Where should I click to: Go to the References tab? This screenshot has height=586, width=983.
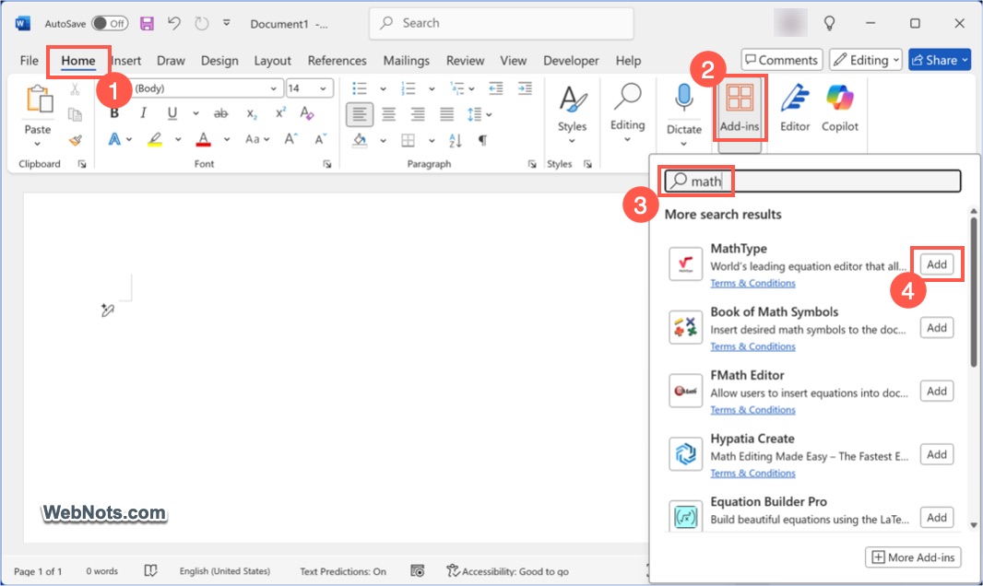click(337, 61)
